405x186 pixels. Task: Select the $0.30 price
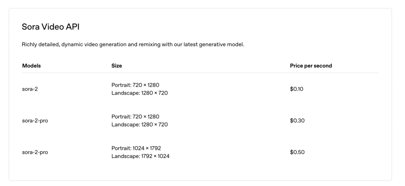(x=297, y=121)
